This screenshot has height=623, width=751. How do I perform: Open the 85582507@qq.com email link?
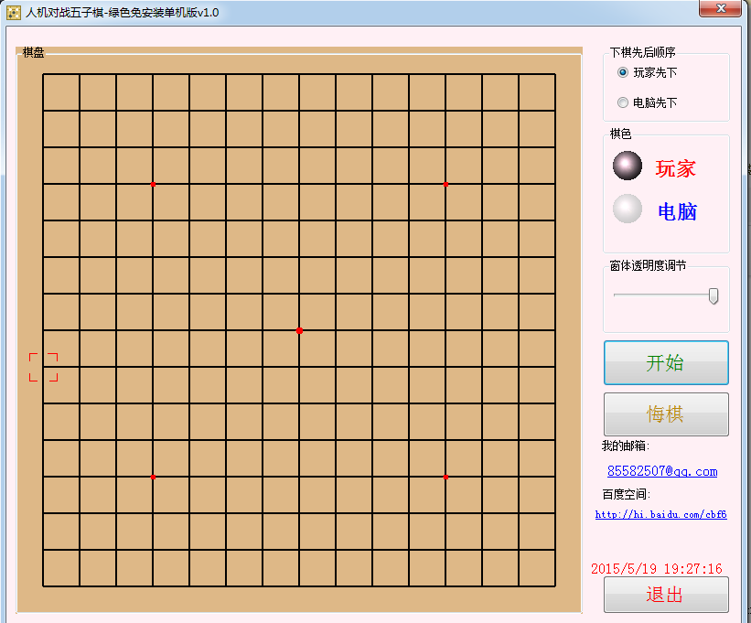click(x=662, y=471)
